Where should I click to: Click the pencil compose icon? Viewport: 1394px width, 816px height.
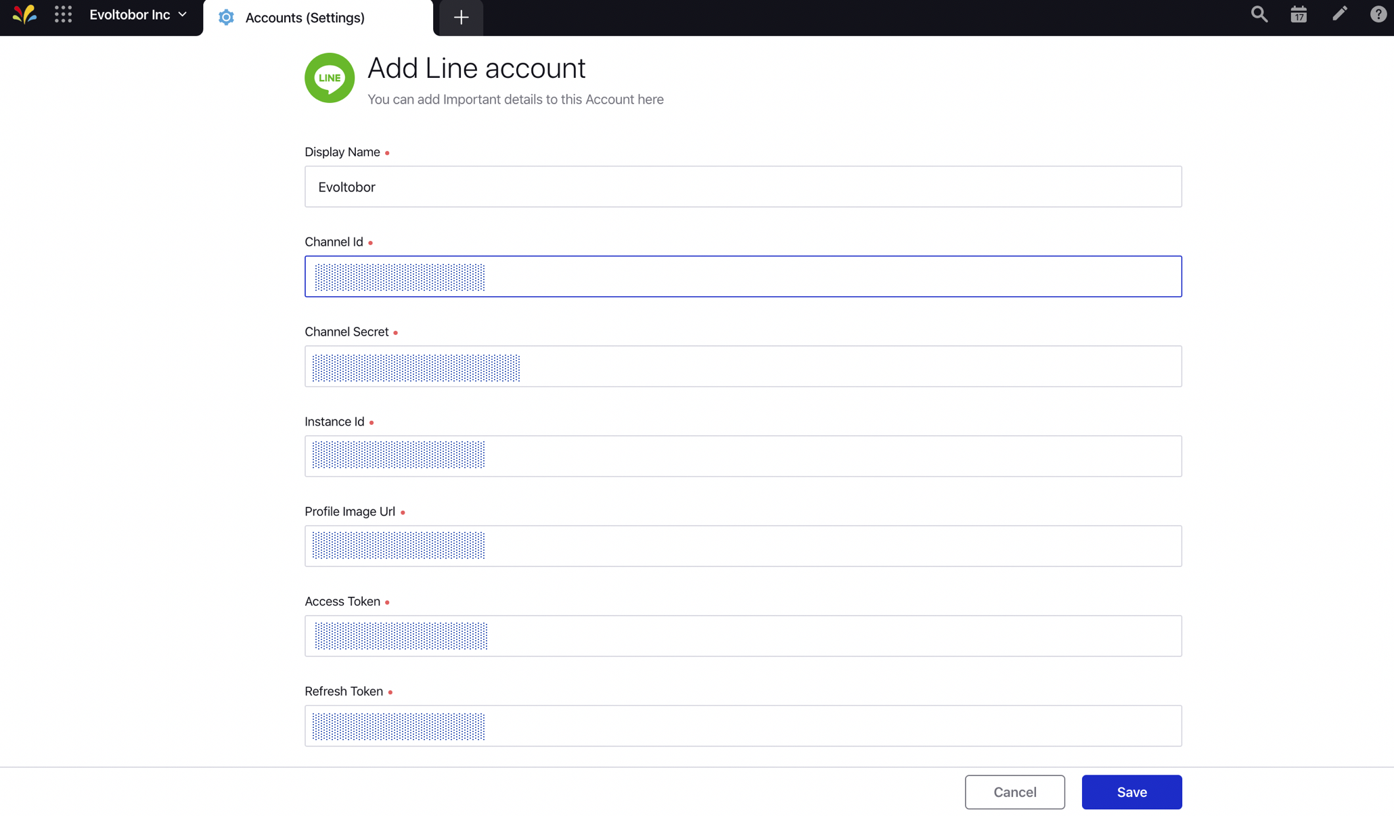coord(1339,14)
